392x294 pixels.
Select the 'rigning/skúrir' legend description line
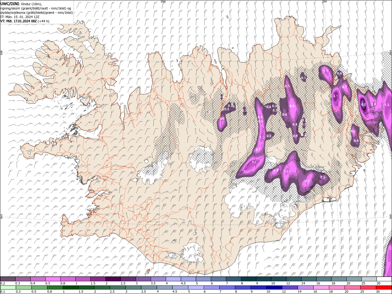(36, 8)
